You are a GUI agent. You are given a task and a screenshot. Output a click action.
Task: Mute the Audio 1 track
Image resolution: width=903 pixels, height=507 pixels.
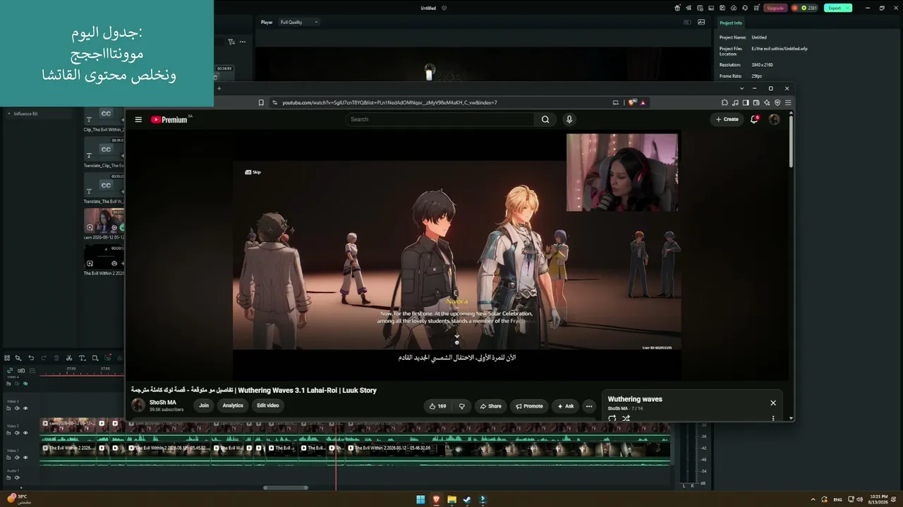pyautogui.click(x=17, y=478)
